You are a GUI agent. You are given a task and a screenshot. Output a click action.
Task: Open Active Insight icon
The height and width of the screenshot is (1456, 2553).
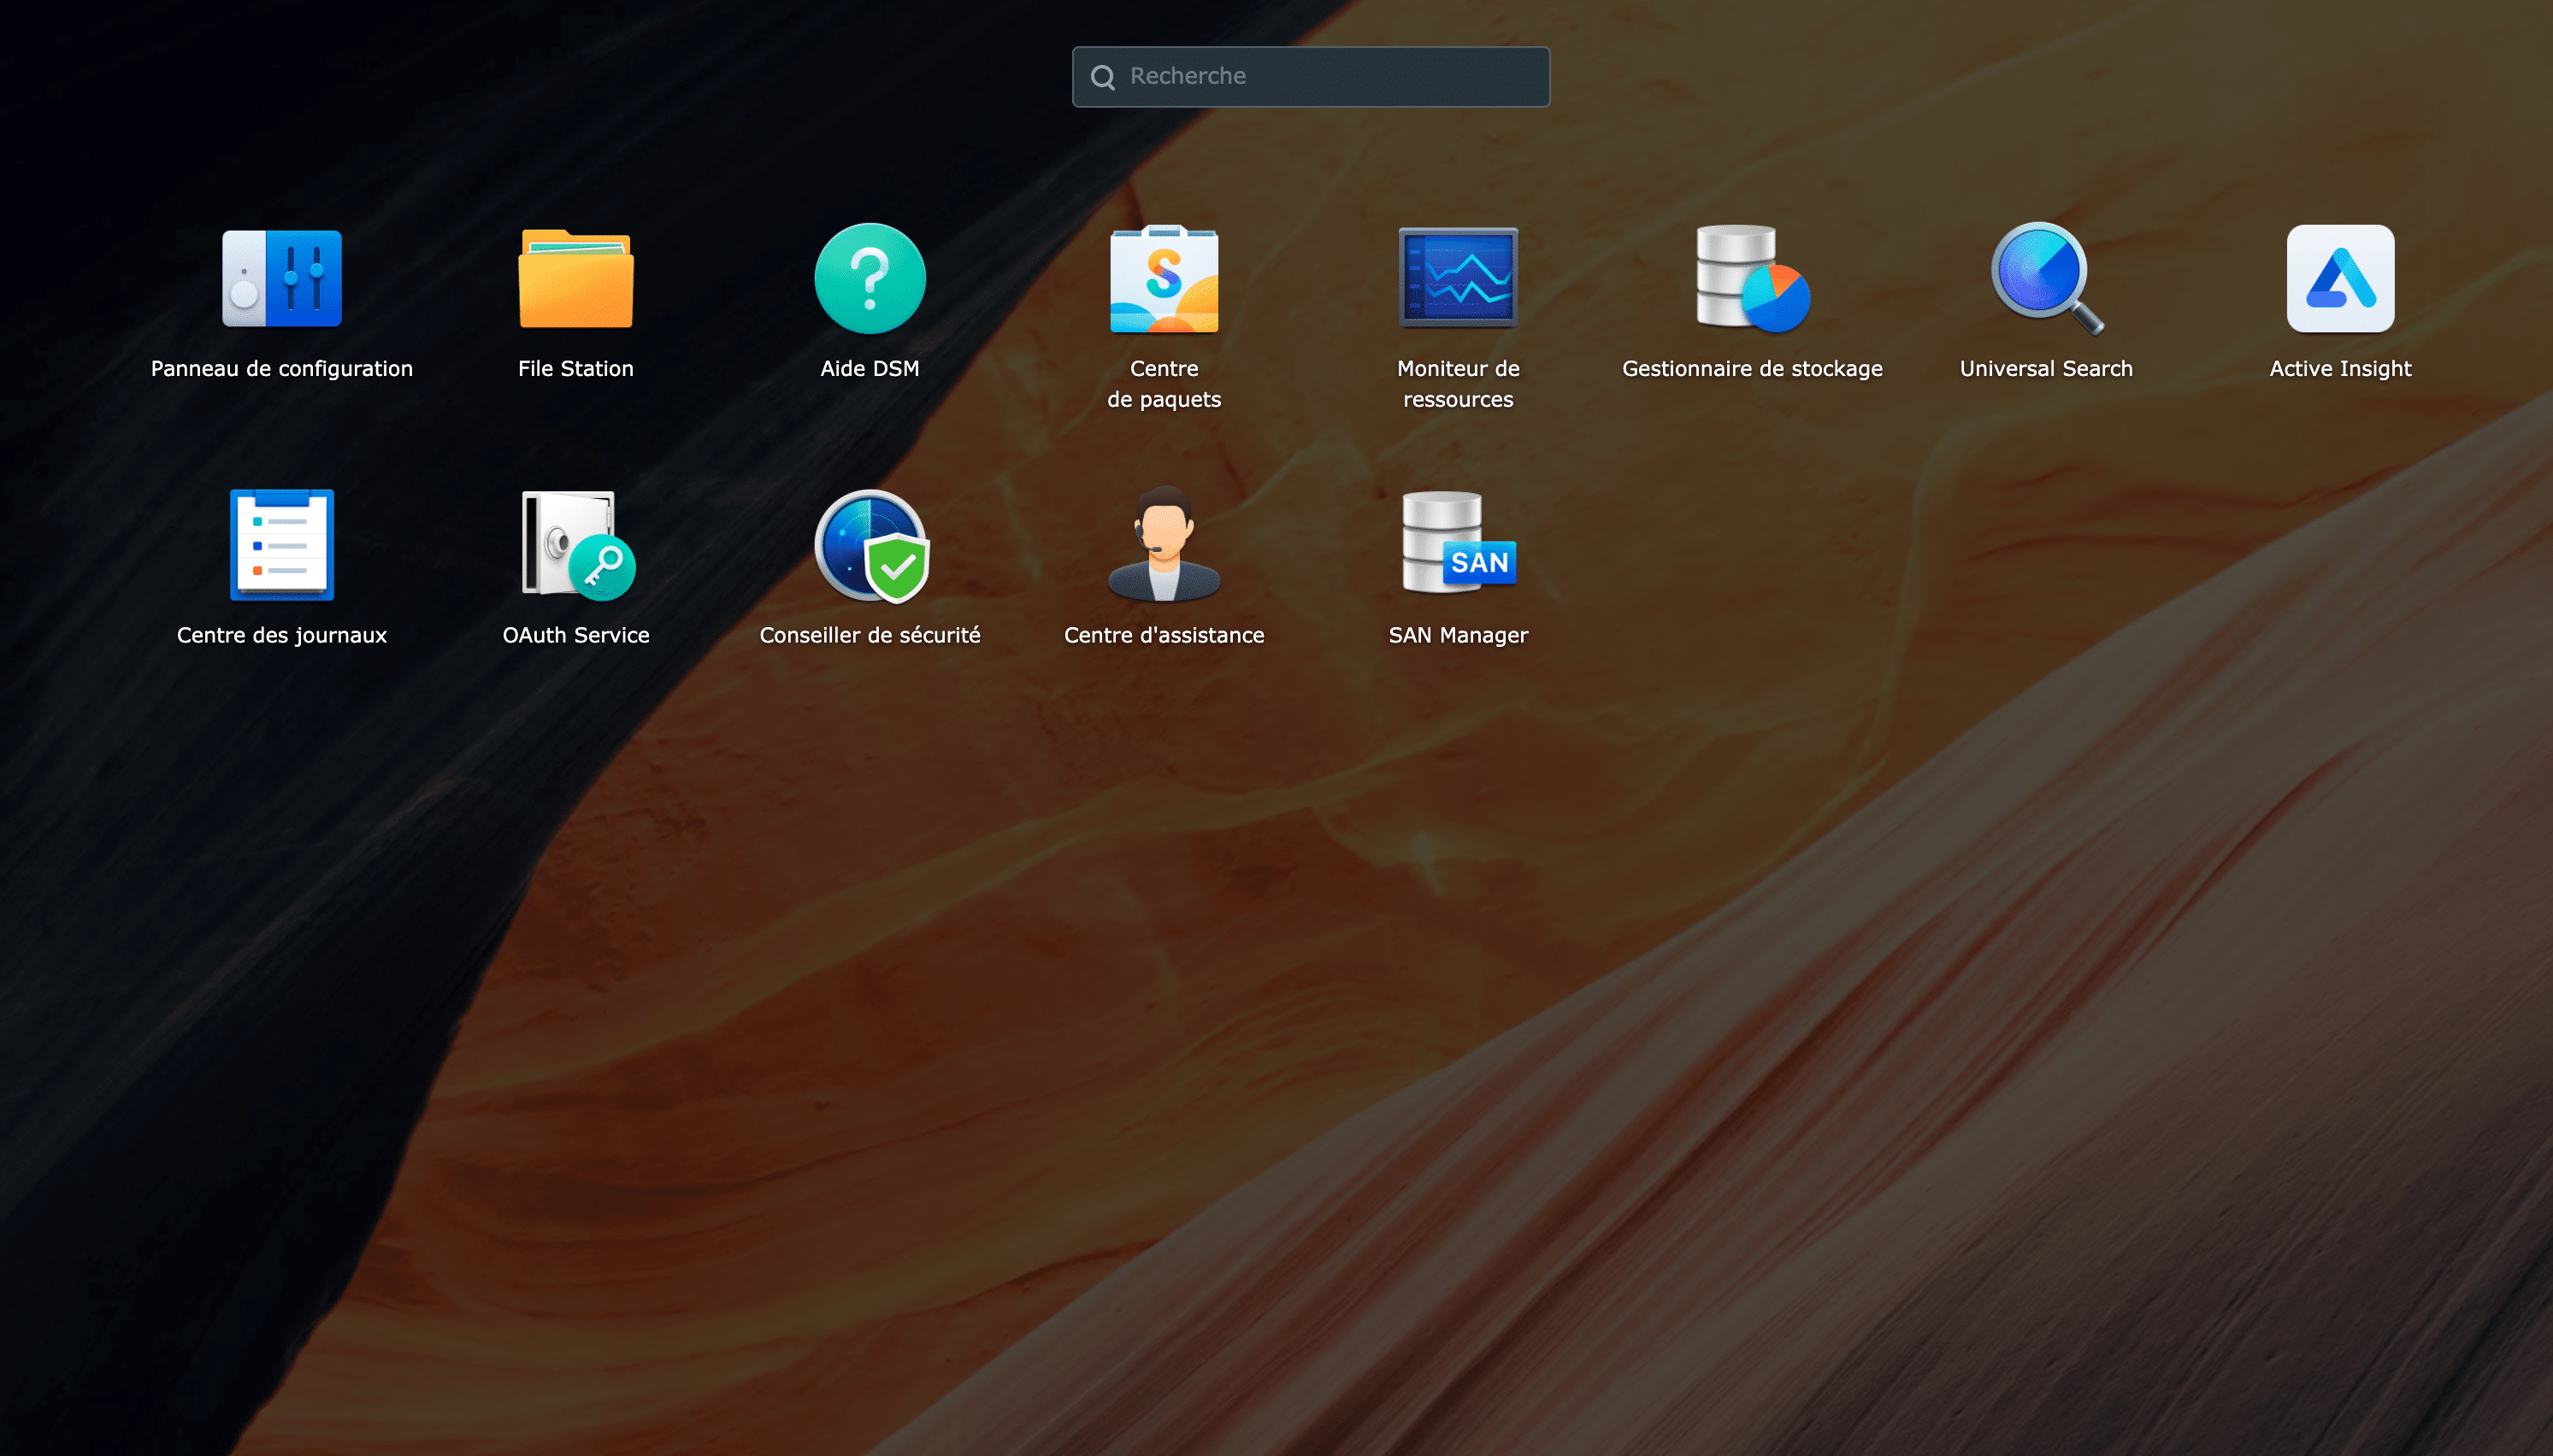[x=2340, y=278]
